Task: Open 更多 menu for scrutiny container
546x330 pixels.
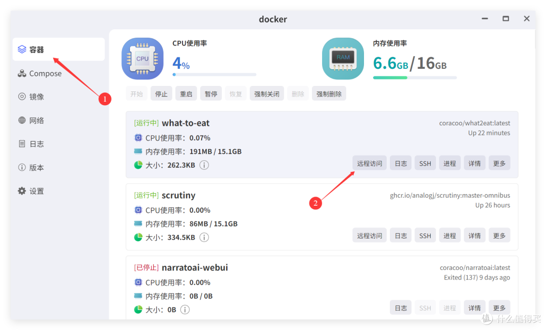Action: coord(499,235)
